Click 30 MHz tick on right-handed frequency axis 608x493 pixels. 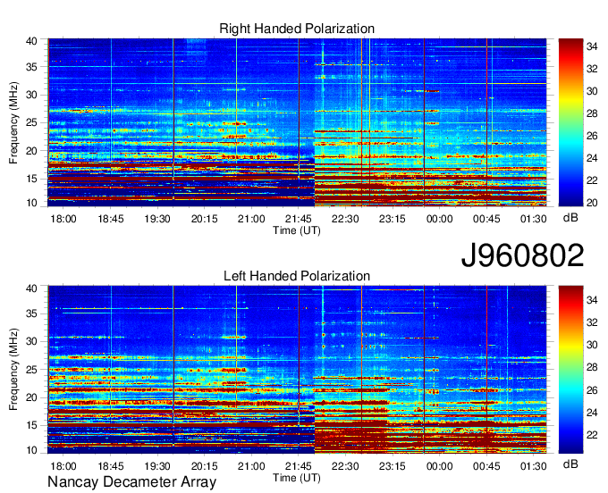pyautogui.click(x=31, y=96)
